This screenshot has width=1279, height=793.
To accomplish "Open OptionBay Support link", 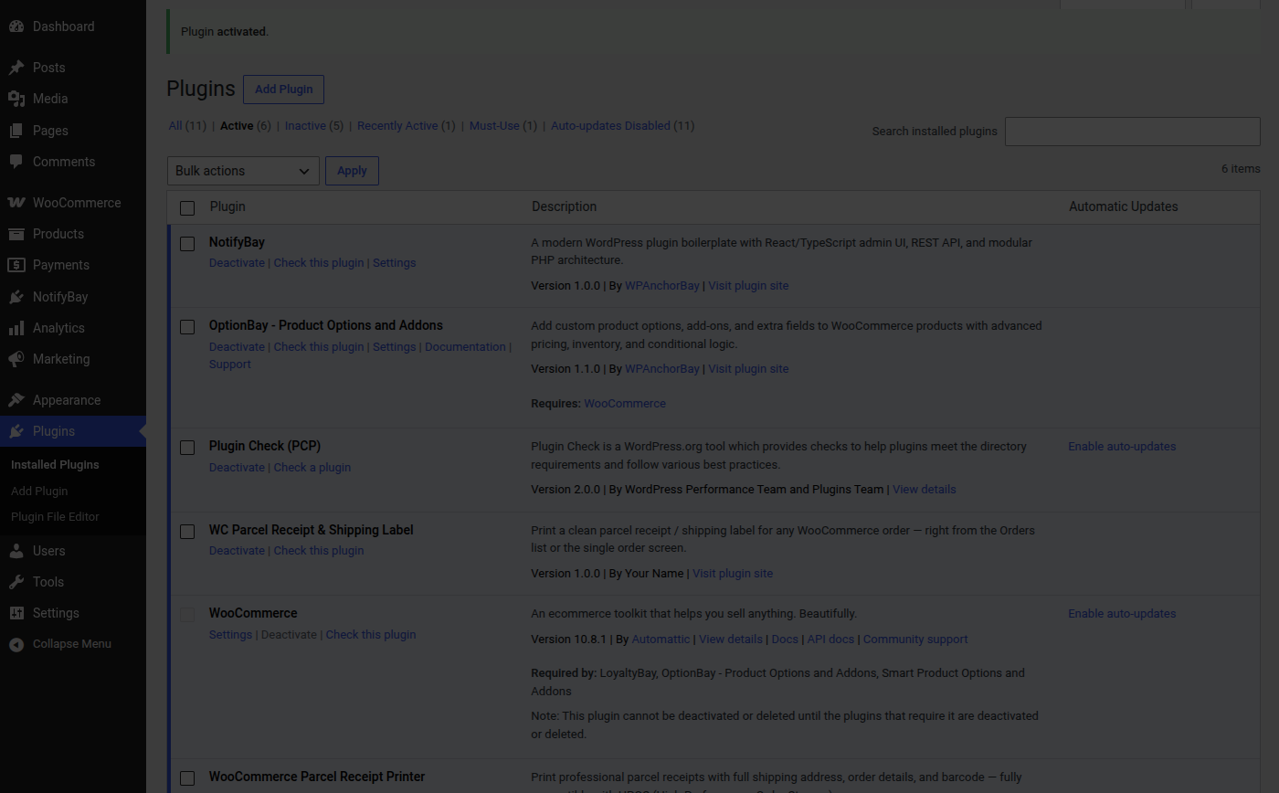I will (230, 365).
